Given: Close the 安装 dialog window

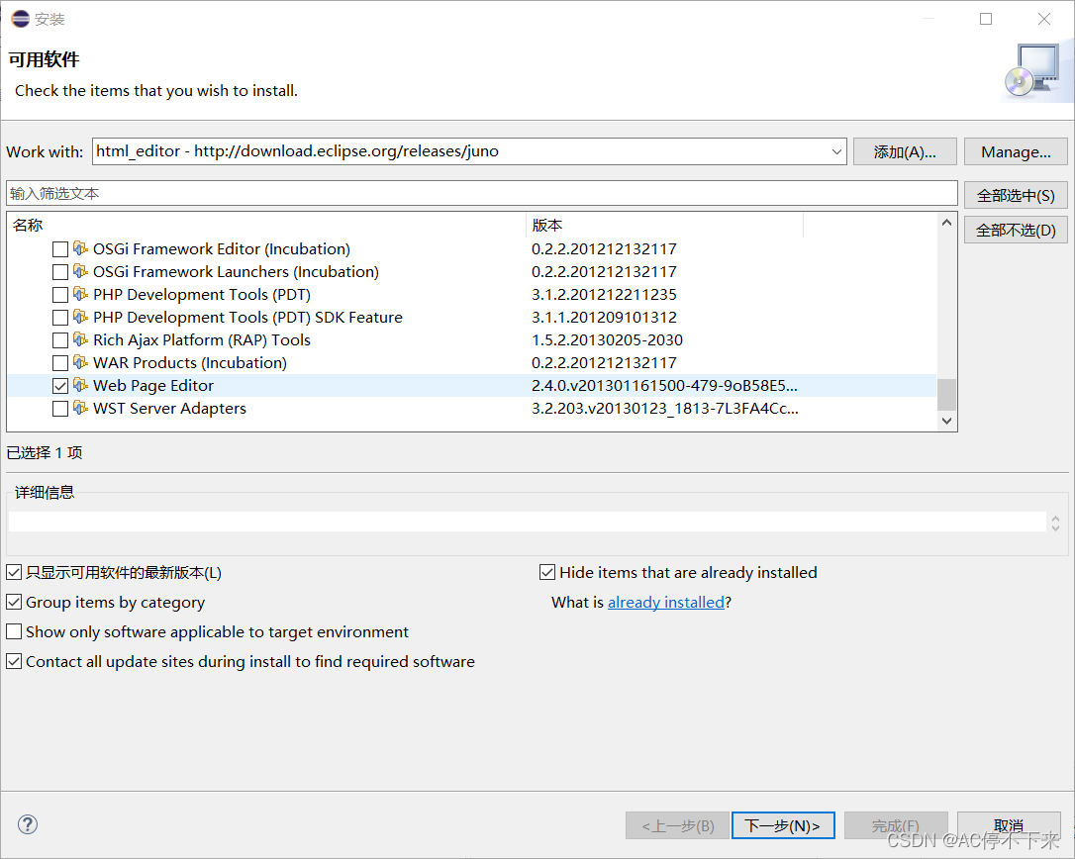Looking at the screenshot, I should pyautogui.click(x=1044, y=19).
